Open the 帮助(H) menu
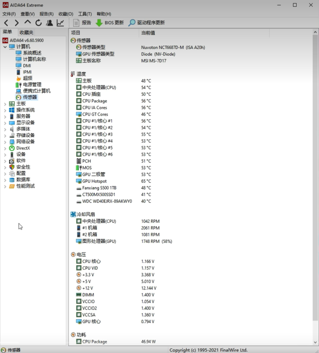The width and height of the screenshot is (319, 353). 104,14
